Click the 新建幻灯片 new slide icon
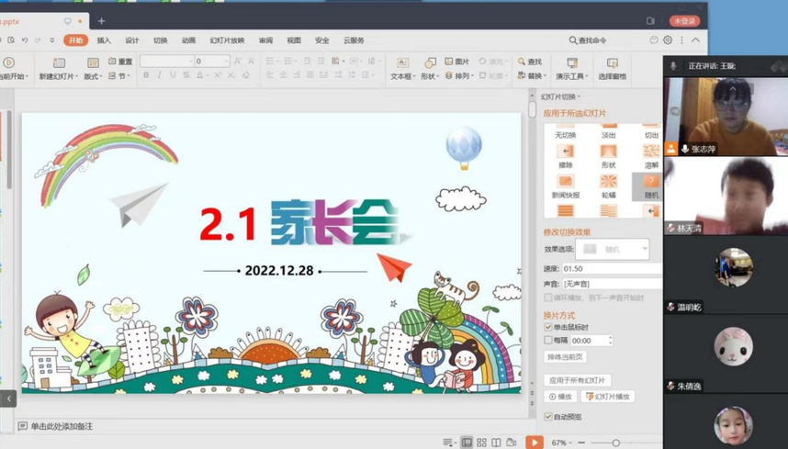Image resolution: width=788 pixels, height=449 pixels. pyautogui.click(x=59, y=63)
